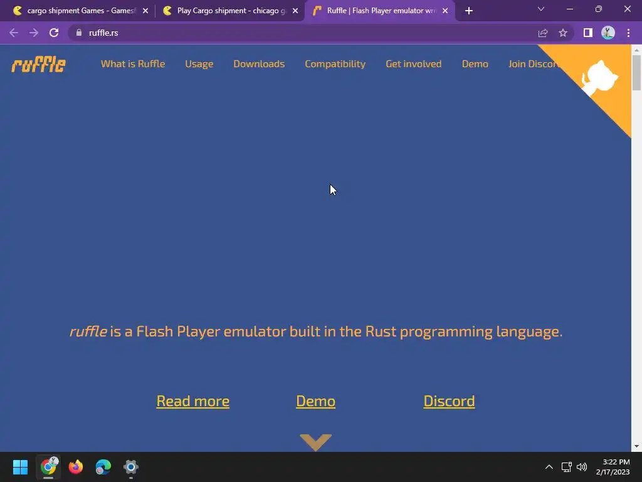Click the network icon in system tray

coord(566,467)
